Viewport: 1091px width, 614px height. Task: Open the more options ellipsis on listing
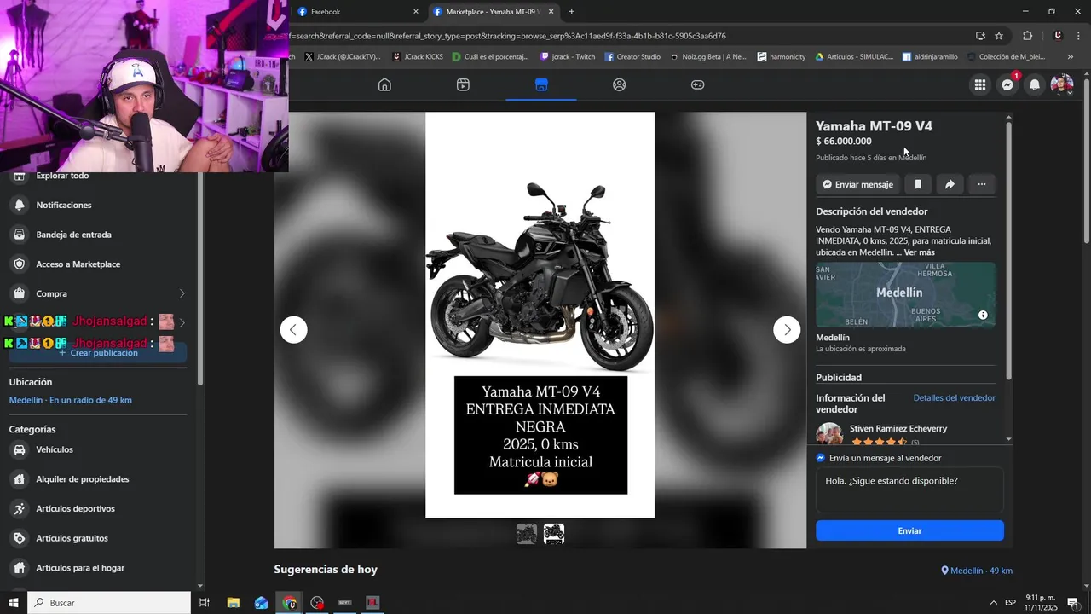click(982, 184)
